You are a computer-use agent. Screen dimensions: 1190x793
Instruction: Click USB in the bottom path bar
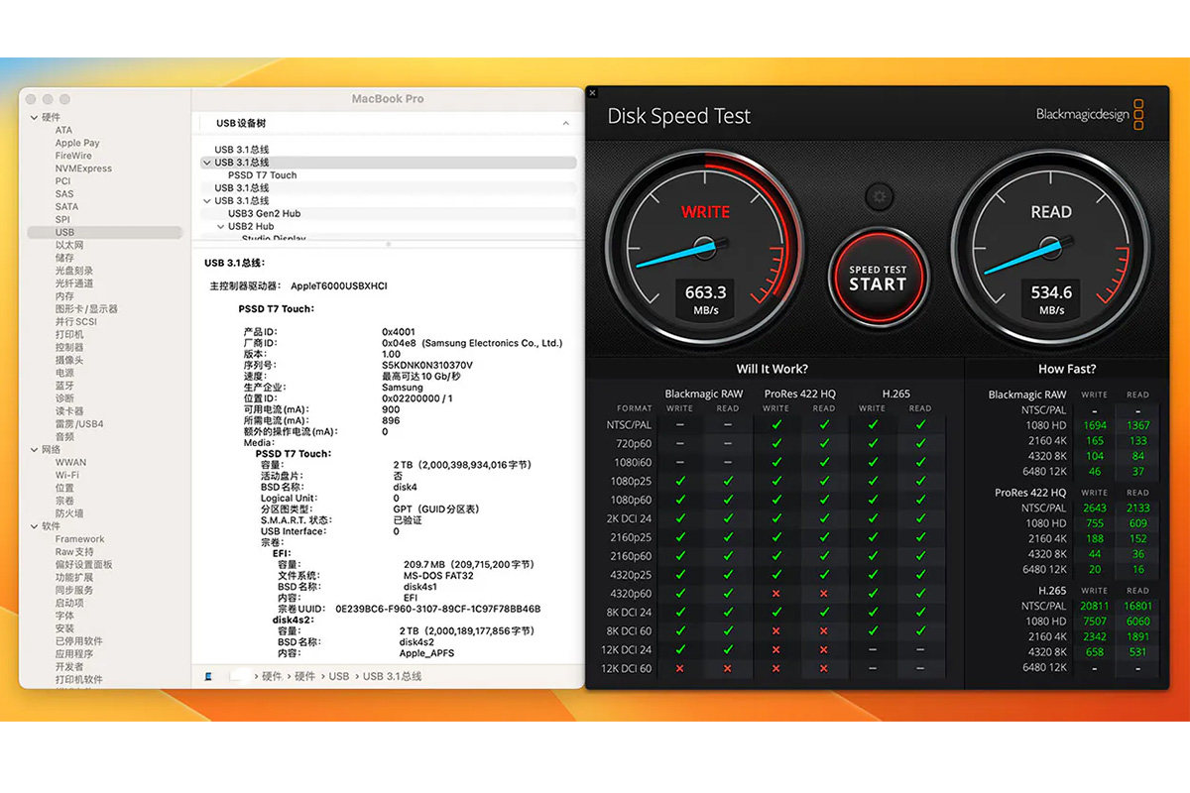coord(339,676)
